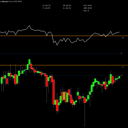Click the '25' price axis label
Viewport: 128px width, 128px height.
click(122, 75)
